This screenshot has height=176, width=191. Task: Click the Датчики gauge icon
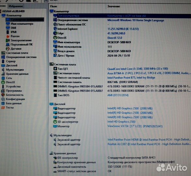[7, 49]
